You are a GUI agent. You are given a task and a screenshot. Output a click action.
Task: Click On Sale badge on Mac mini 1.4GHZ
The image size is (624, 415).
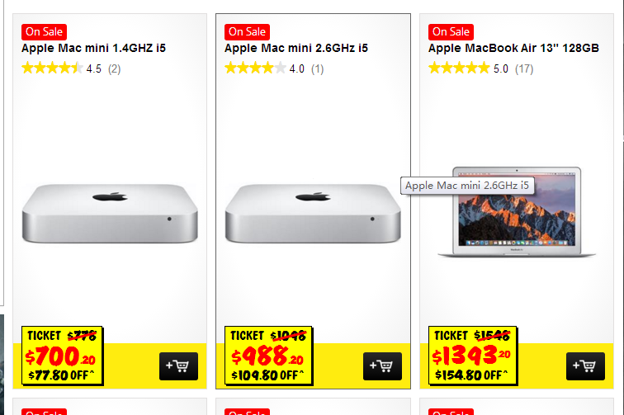tap(45, 32)
